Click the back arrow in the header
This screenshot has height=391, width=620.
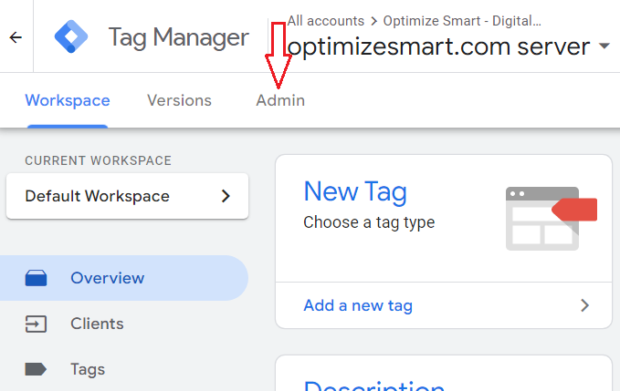(16, 37)
